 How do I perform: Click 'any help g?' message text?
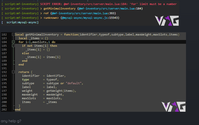(11, 121)
